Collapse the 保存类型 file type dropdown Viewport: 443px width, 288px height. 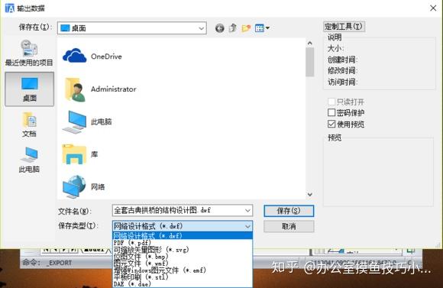point(247,226)
